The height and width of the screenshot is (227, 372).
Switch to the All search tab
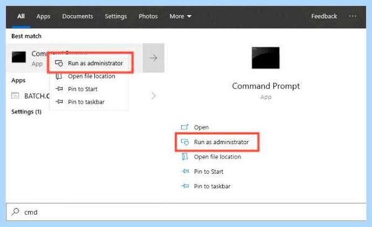coord(21,16)
